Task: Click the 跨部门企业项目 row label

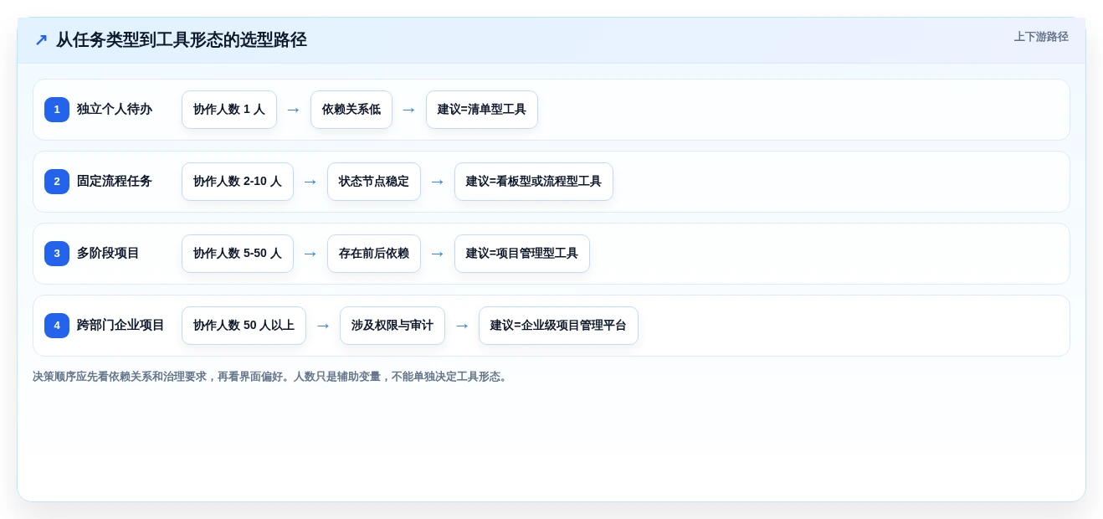Action: tap(121, 326)
